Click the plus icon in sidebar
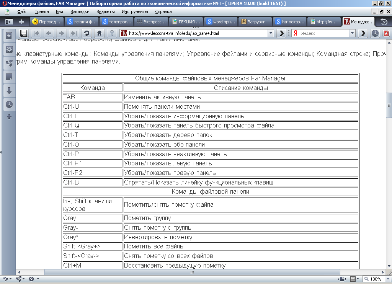This screenshot has height=284, width=392. point(9,117)
